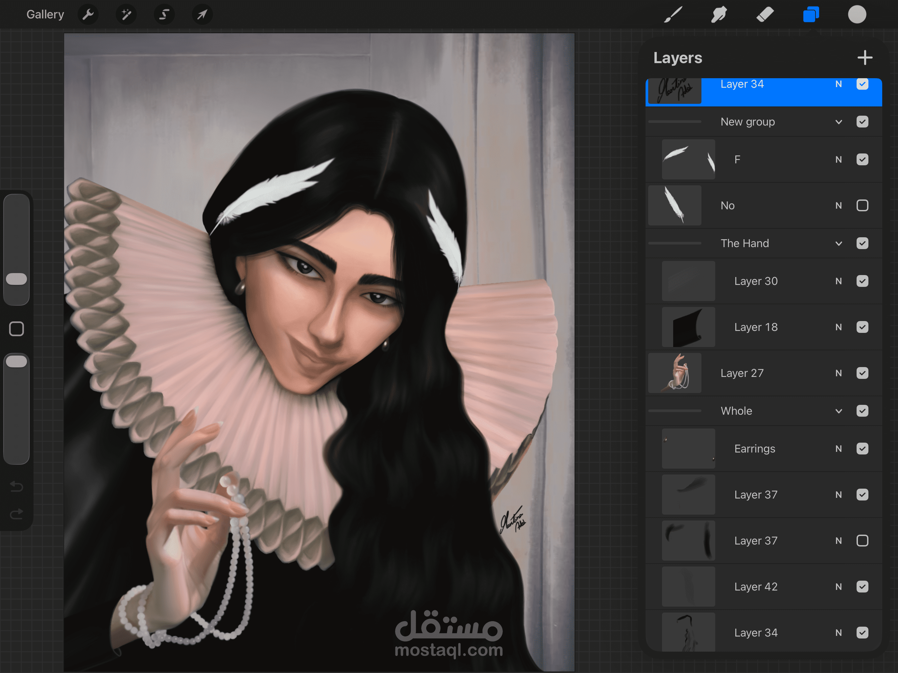Select the Paint brush tool
This screenshot has width=898, height=673.
[673, 14]
